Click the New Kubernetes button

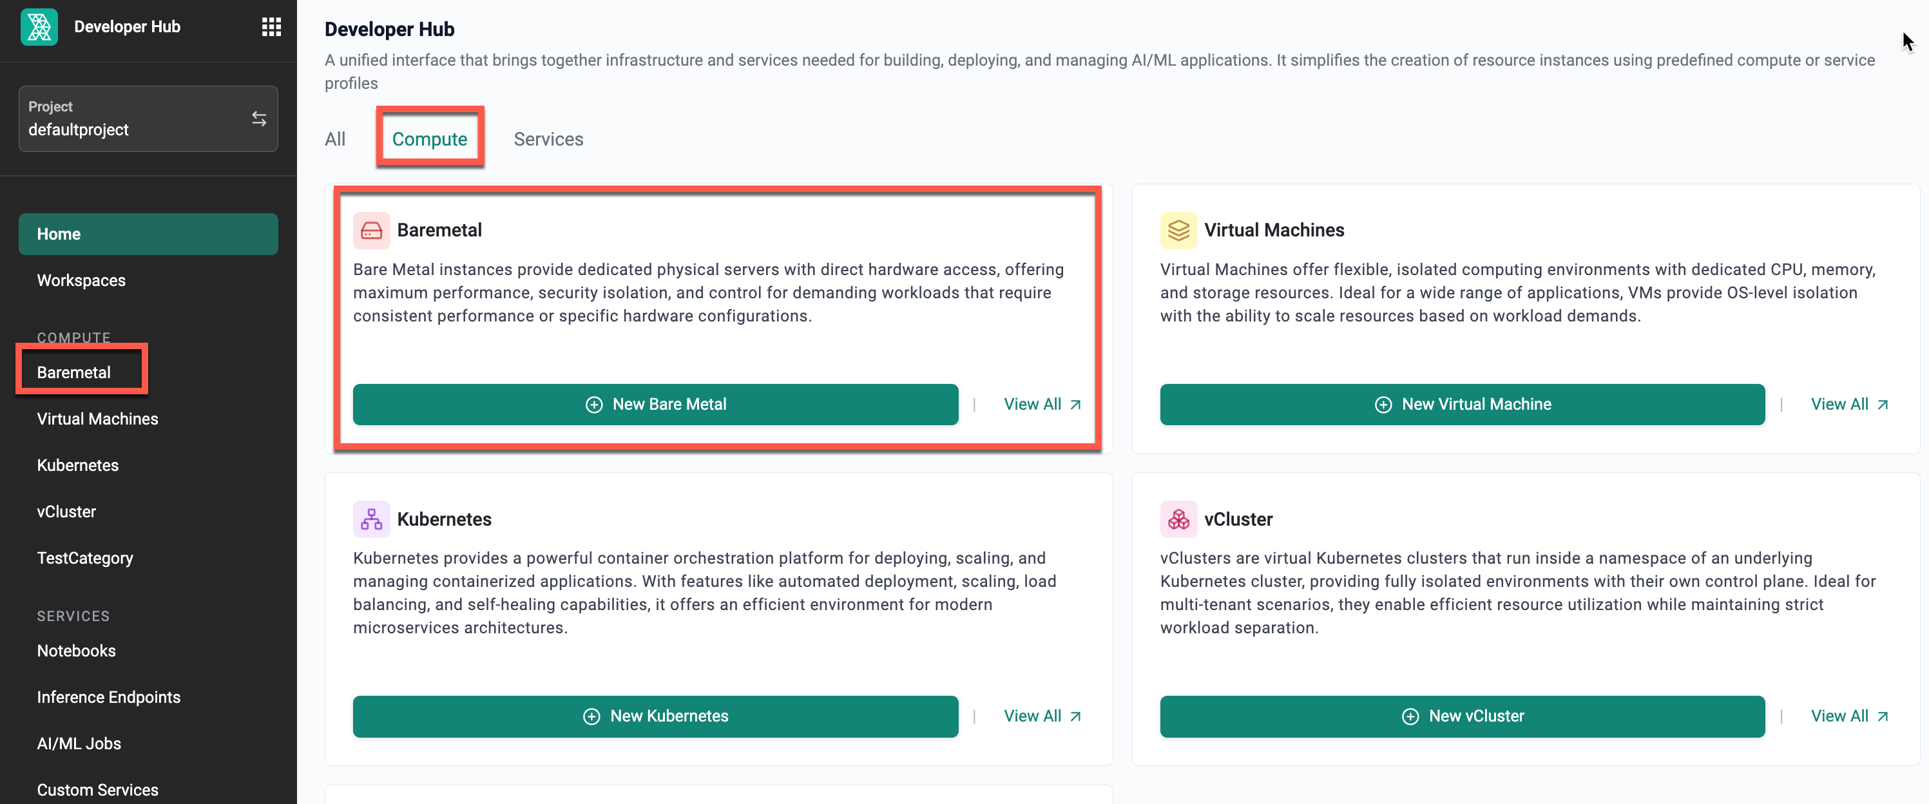[655, 717]
